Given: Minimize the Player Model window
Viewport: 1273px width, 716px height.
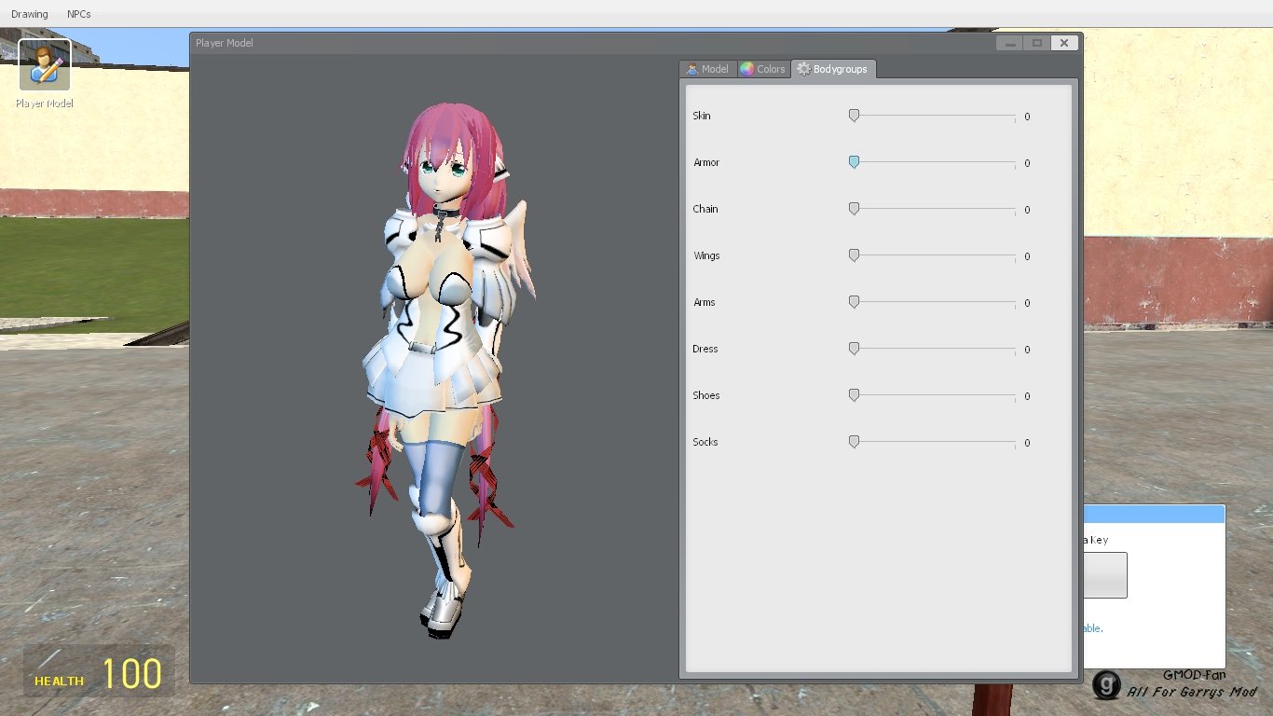Looking at the screenshot, I should 1009,43.
